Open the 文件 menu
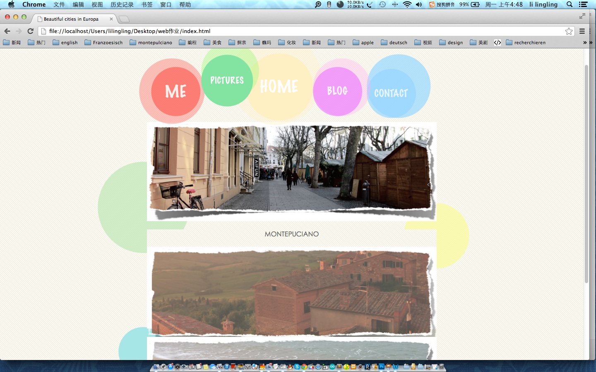The image size is (596, 372). [x=59, y=5]
